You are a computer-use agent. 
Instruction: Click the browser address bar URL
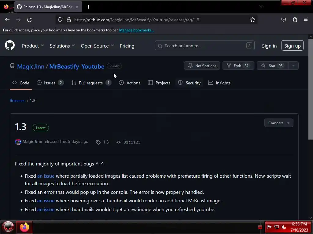[x=137, y=20]
